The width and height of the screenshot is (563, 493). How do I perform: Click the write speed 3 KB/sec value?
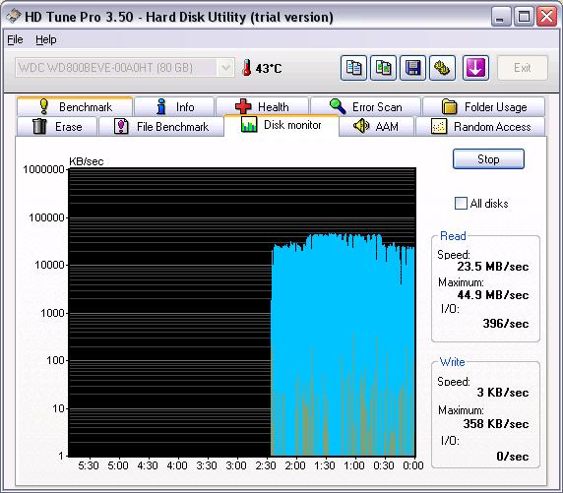click(503, 392)
